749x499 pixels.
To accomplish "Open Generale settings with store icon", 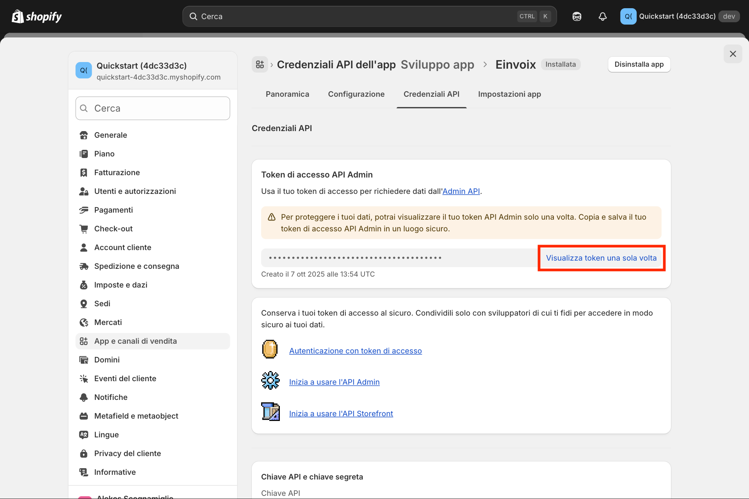I will pyautogui.click(x=84, y=135).
